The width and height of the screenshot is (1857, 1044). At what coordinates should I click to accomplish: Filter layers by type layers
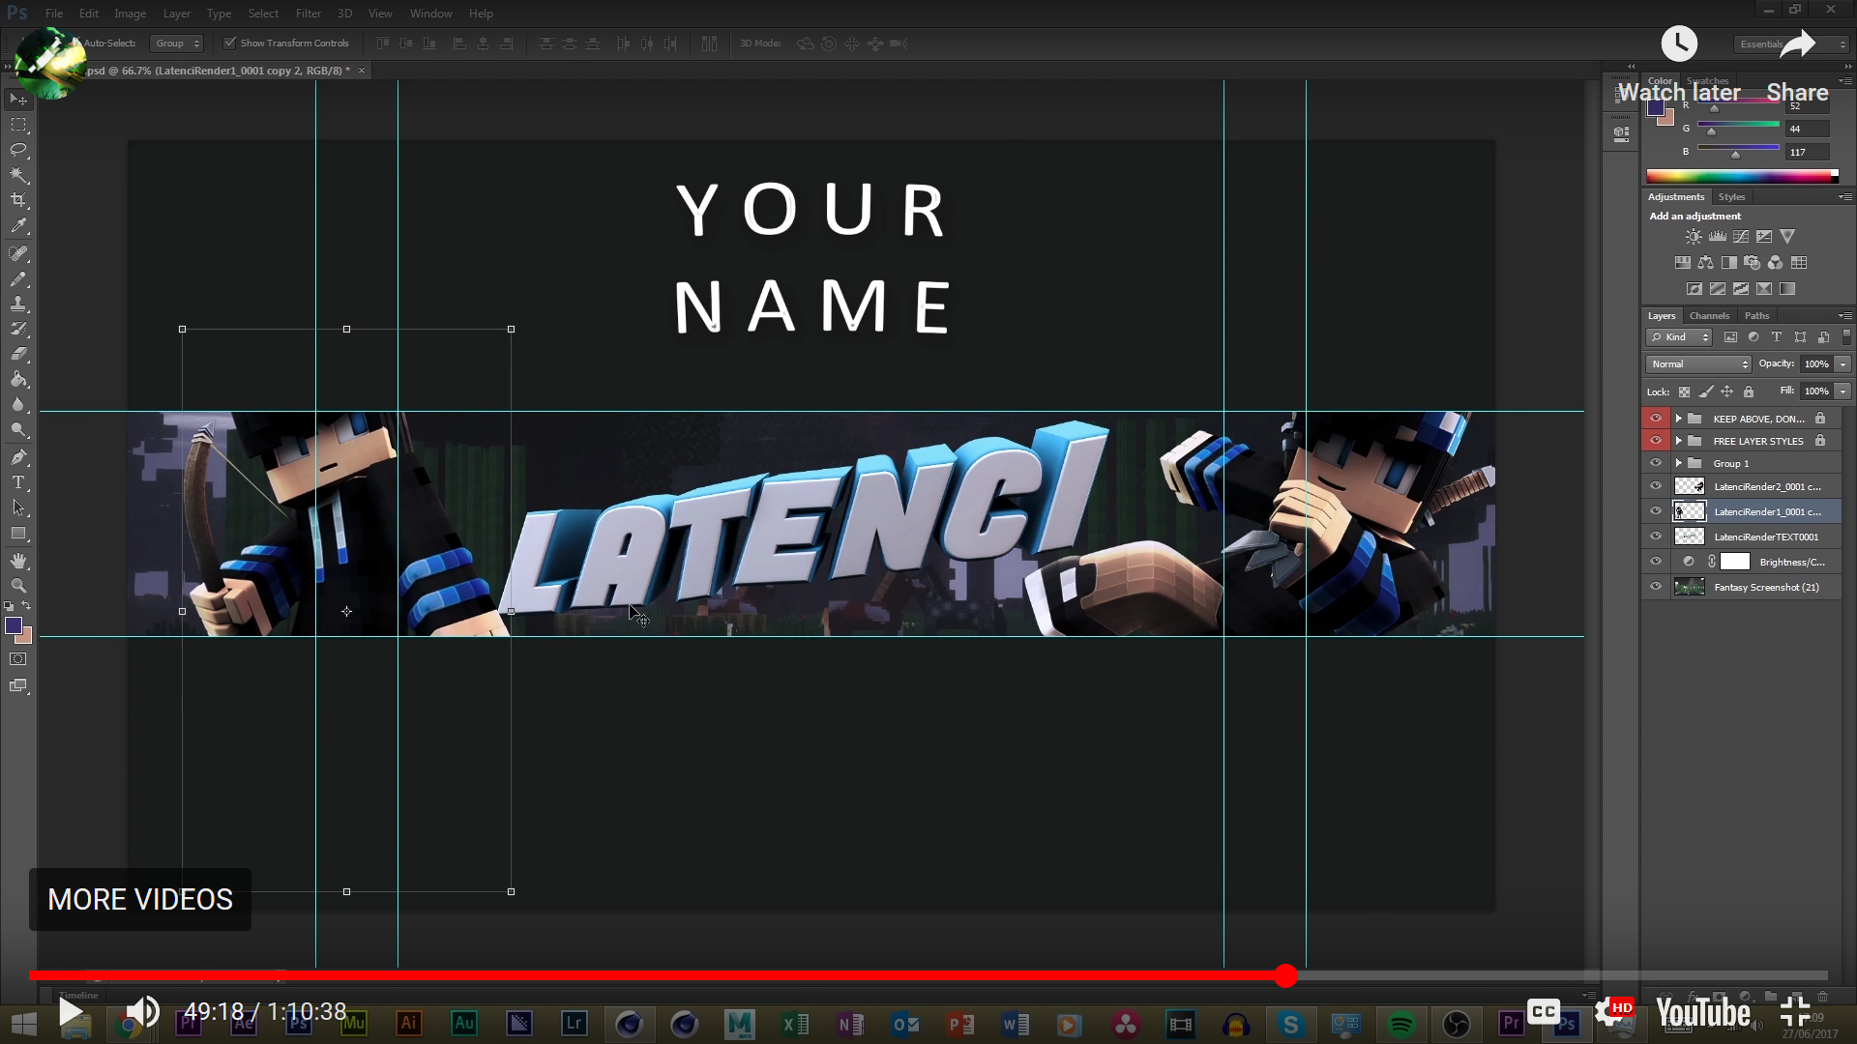click(x=1777, y=337)
